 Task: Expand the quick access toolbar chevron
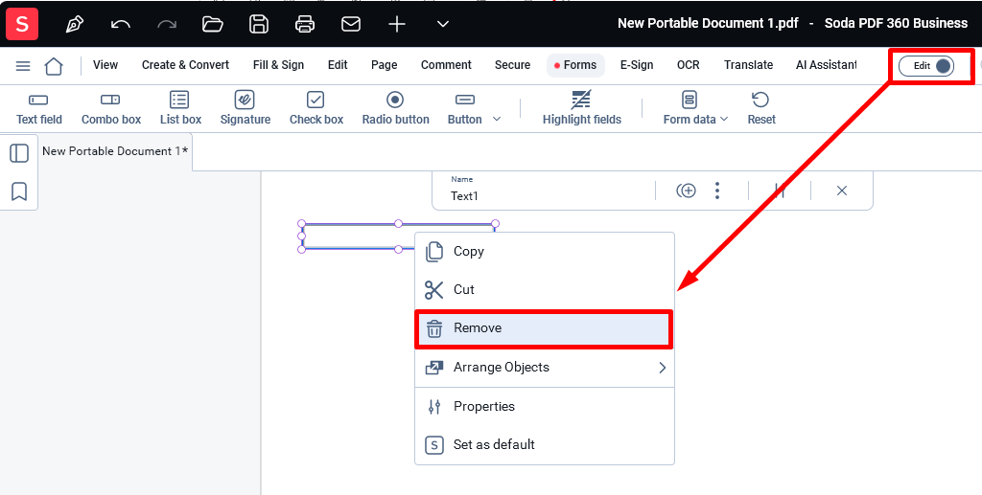pos(443,24)
